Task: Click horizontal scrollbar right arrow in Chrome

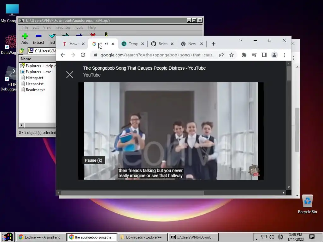Action: click(284, 193)
